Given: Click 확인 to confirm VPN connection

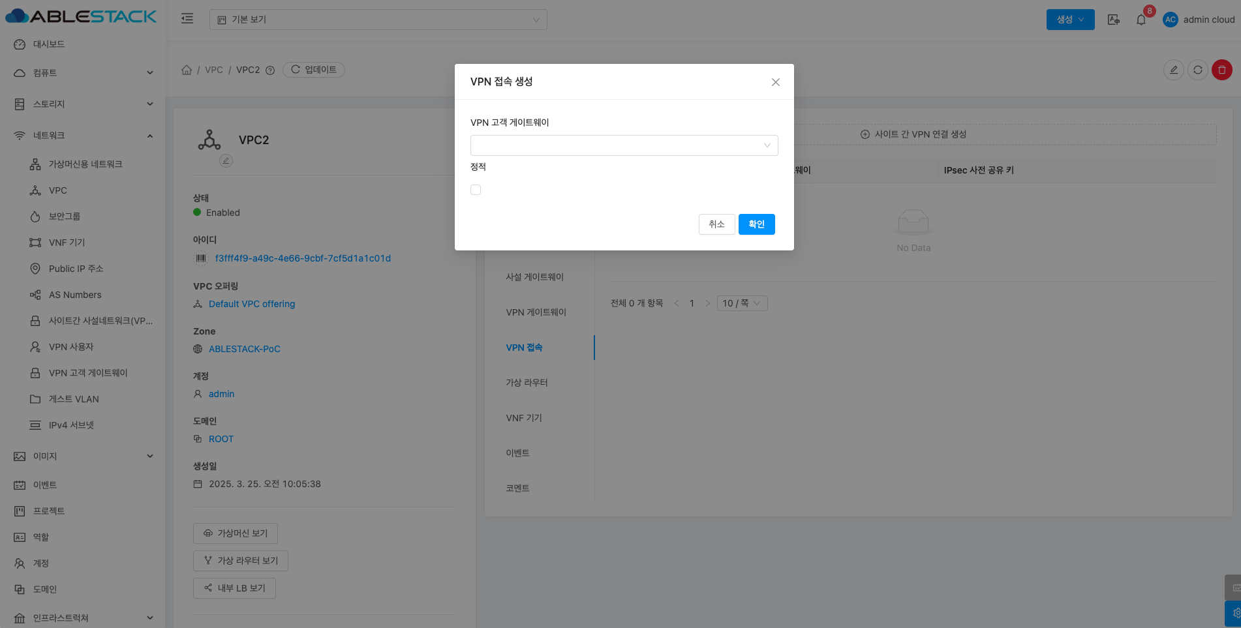Looking at the screenshot, I should point(756,224).
